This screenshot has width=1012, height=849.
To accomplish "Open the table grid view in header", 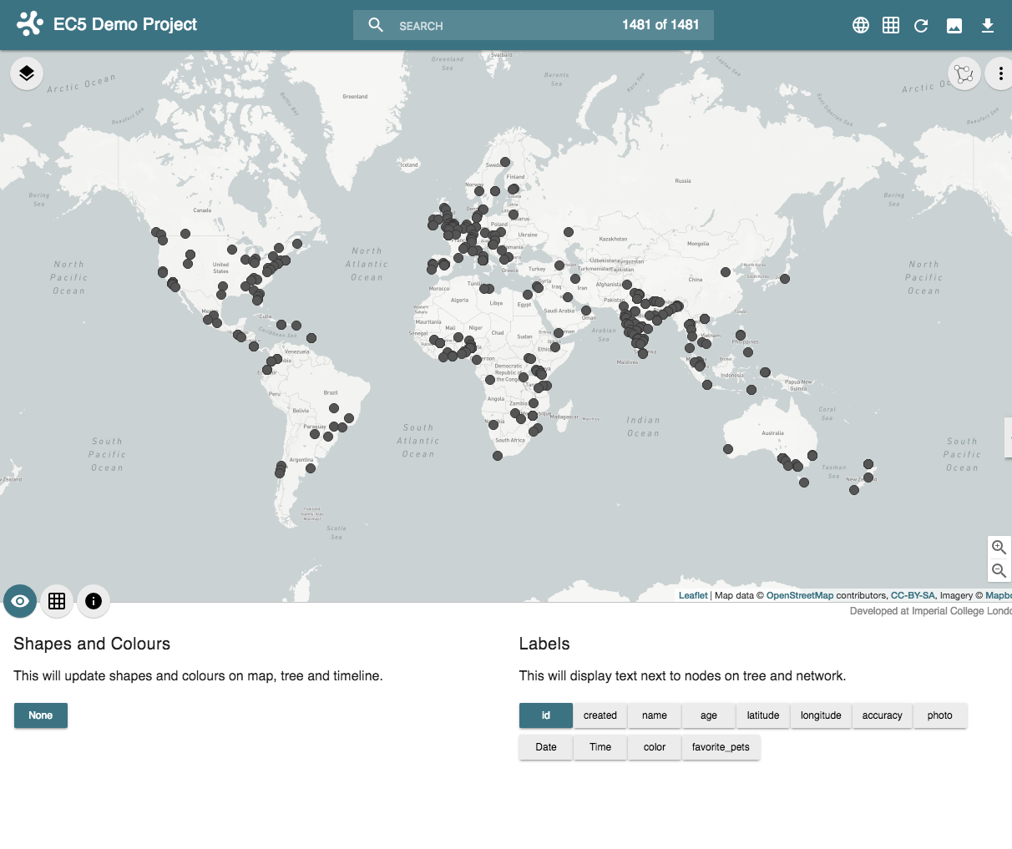I will pos(891,25).
